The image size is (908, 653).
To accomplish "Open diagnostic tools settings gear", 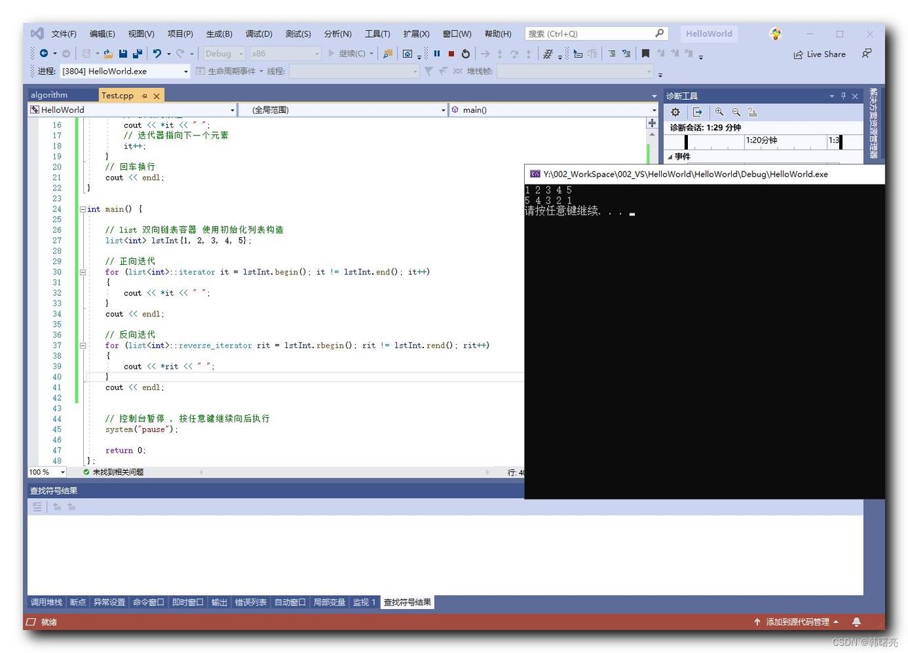I will coord(675,112).
